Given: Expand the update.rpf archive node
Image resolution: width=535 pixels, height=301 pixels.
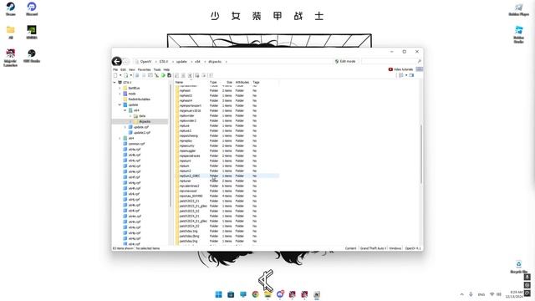Looking at the screenshot, I should pyautogui.click(x=125, y=127).
